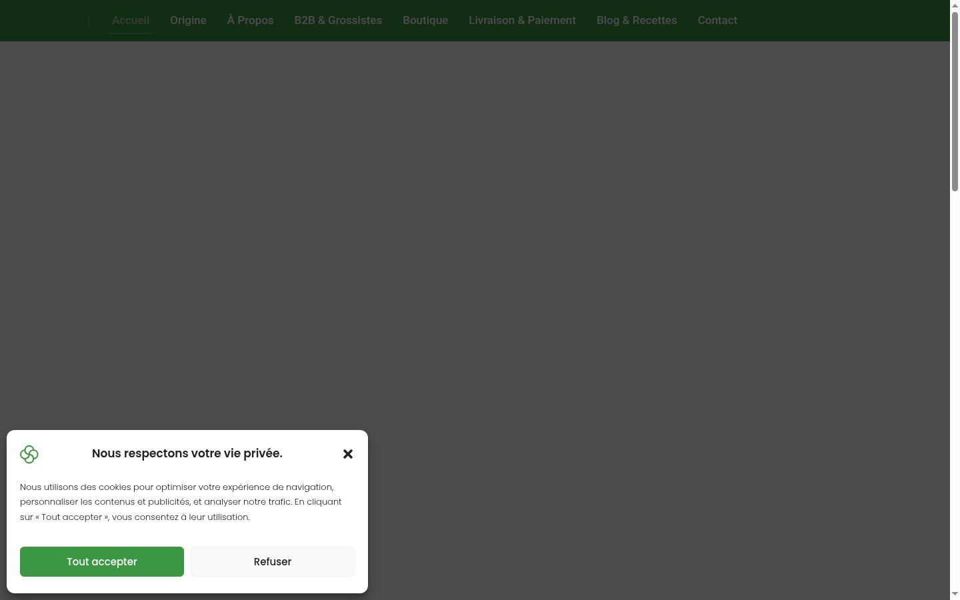This screenshot has width=960, height=600.
Task: Open Blog & Recettes page
Action: tap(637, 20)
